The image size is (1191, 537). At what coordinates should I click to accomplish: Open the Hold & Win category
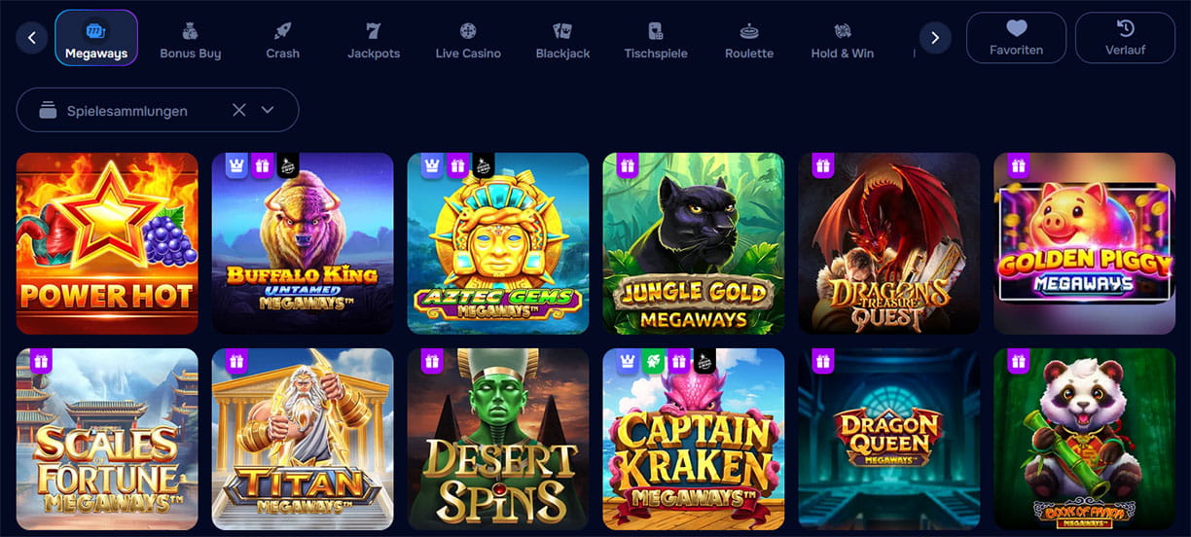(843, 39)
